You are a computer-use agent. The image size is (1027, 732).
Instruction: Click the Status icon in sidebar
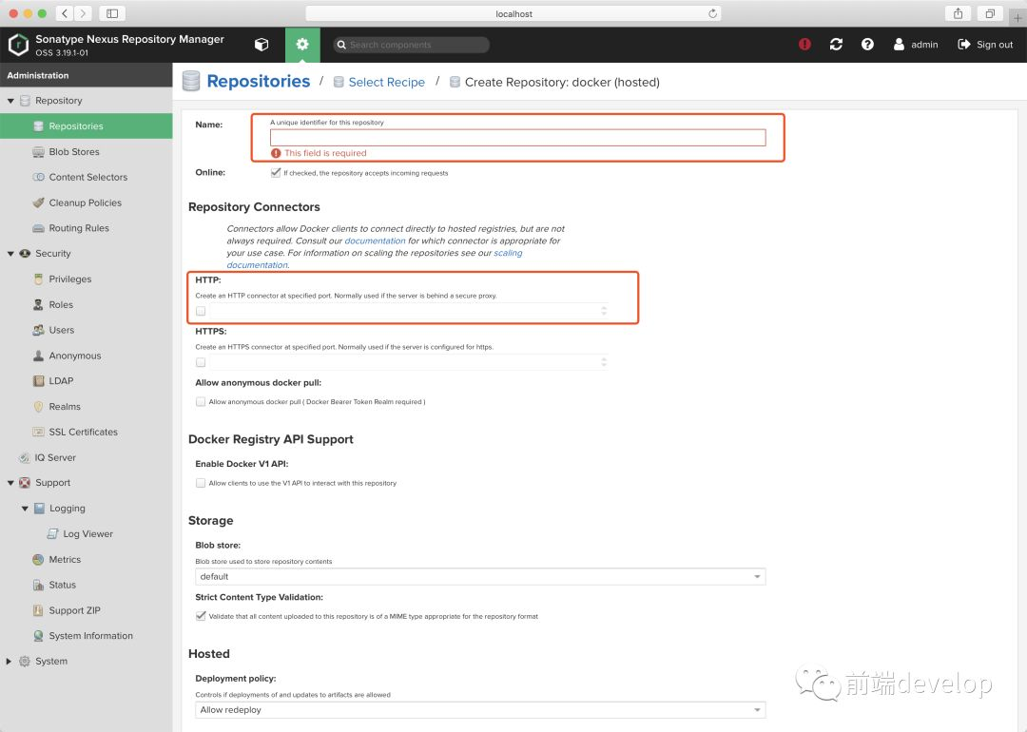tap(39, 585)
